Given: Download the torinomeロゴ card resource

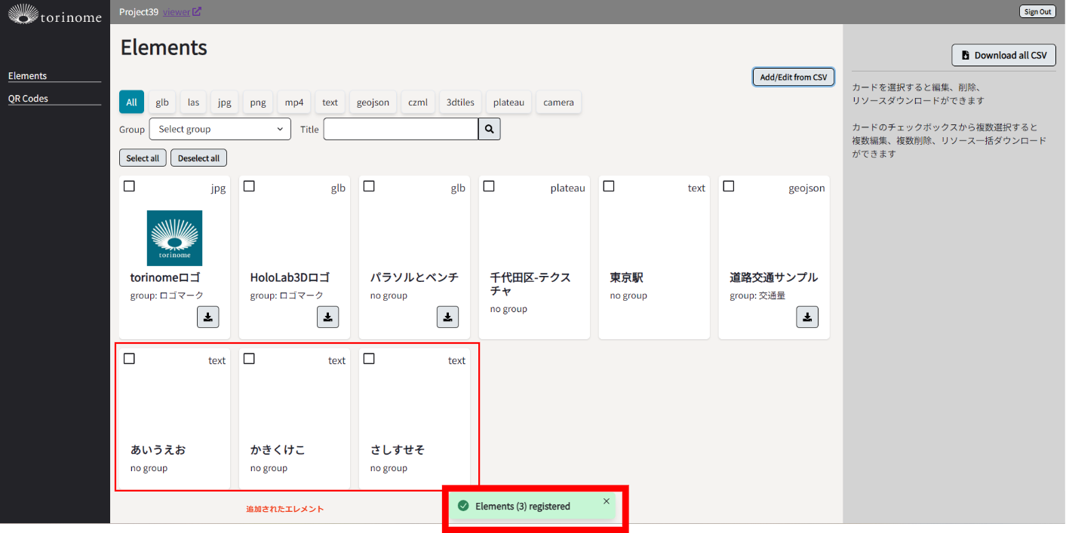Looking at the screenshot, I should coord(207,317).
